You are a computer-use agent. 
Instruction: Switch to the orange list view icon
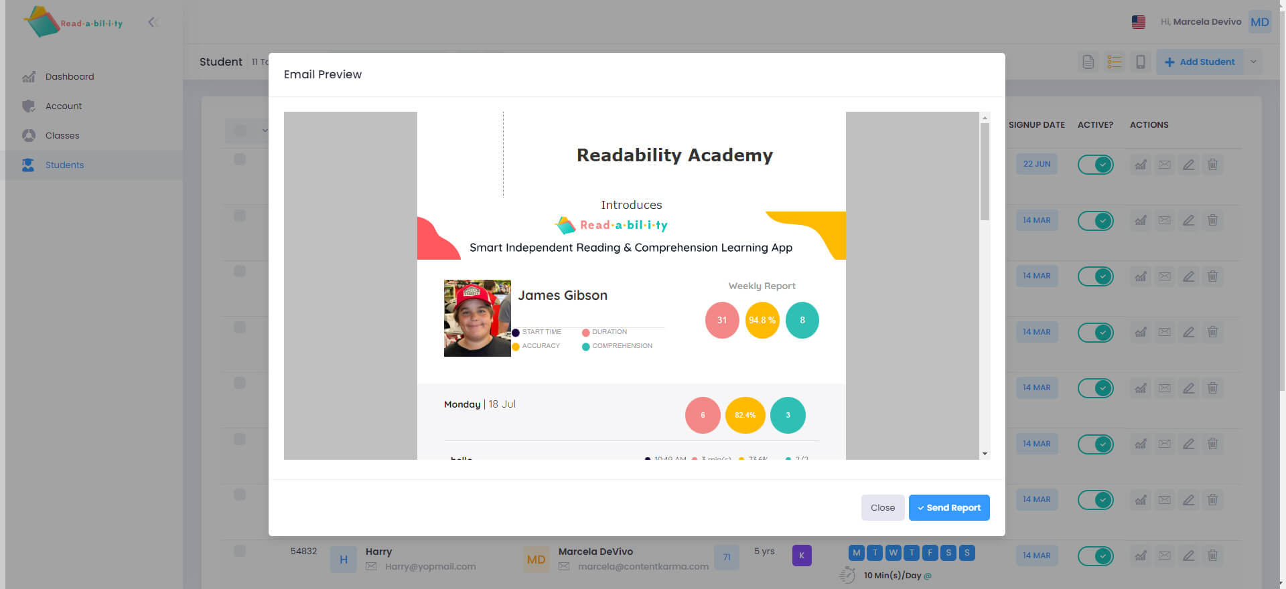tap(1115, 62)
